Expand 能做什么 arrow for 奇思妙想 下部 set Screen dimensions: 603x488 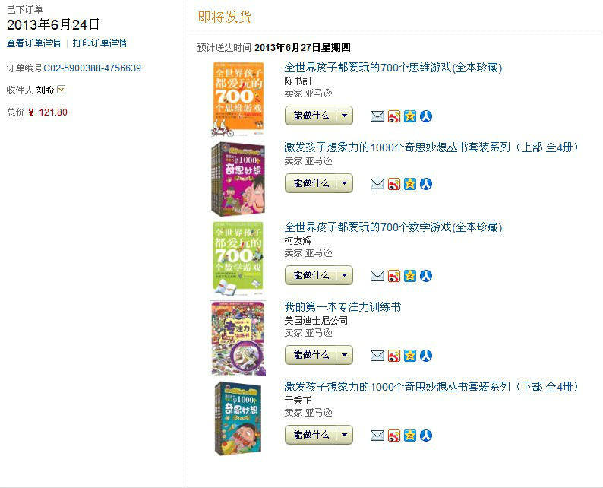(x=345, y=435)
